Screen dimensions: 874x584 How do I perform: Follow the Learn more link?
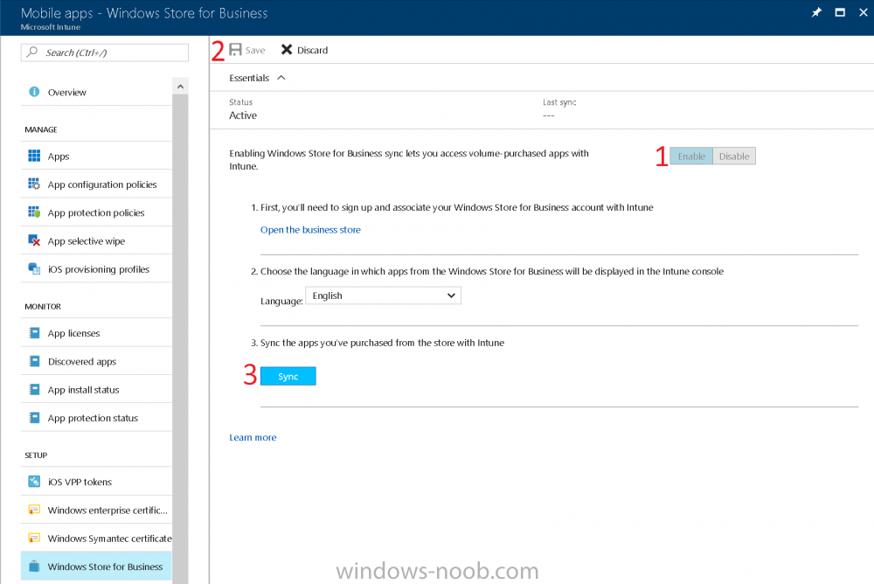[253, 437]
